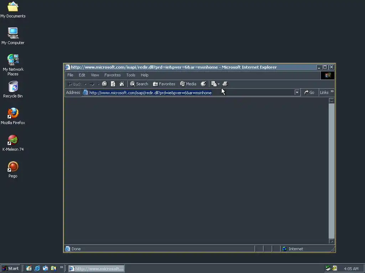Open the Back history dropdown arrow
The image size is (365, 273).
[86, 84]
